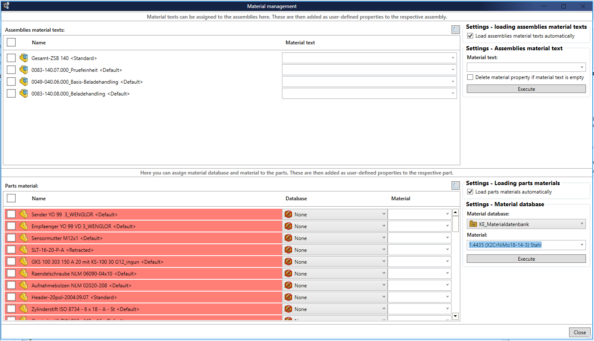Screen dimensions: 594x341
Task: Click the assembly icon for Gesamt-ZSB 140
Action: click(x=24, y=58)
